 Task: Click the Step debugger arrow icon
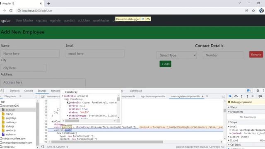(253, 96)
